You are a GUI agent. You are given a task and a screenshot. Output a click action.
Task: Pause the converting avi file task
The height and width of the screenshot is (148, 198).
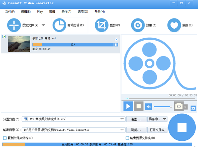pyautogui.click(x=116, y=44)
